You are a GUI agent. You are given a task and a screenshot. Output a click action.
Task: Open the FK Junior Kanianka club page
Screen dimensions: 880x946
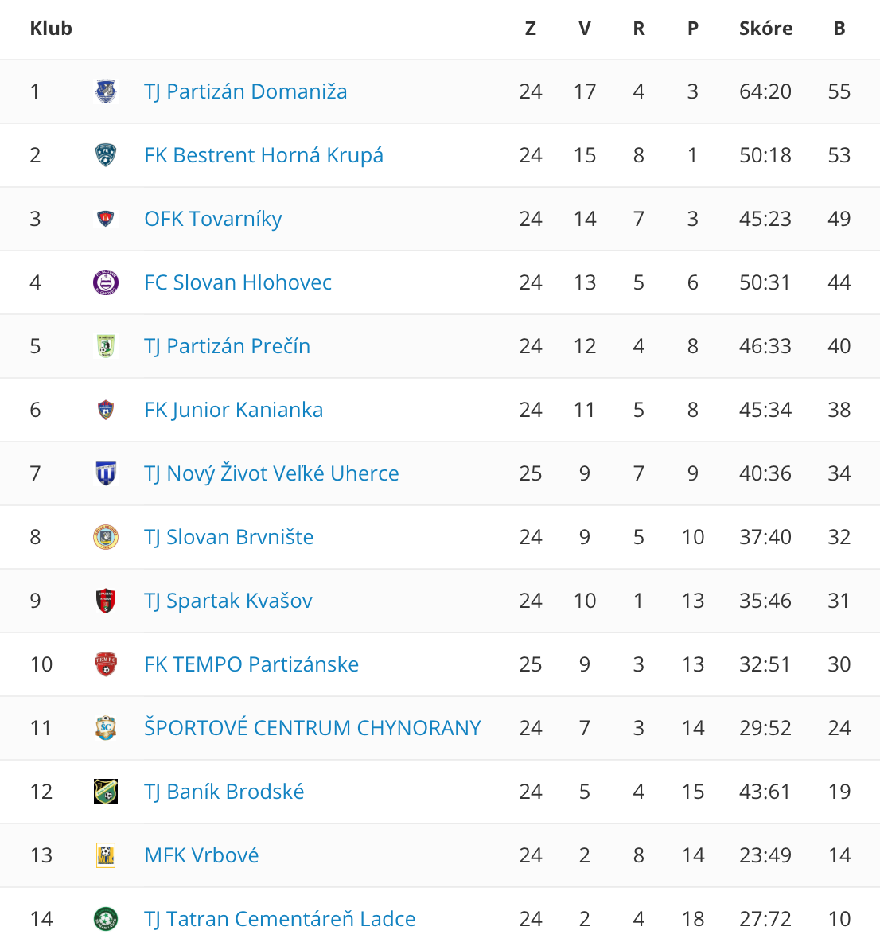[233, 410]
